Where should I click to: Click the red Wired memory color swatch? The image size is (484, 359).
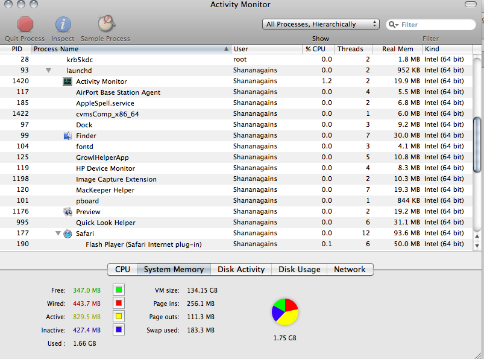pos(119,303)
